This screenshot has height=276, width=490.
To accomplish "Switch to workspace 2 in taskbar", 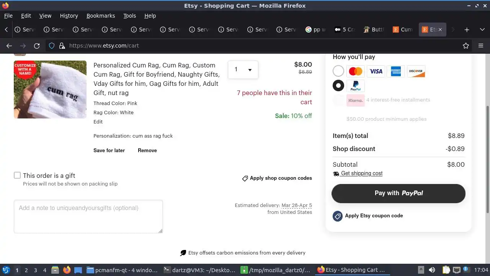I will pos(26,270).
